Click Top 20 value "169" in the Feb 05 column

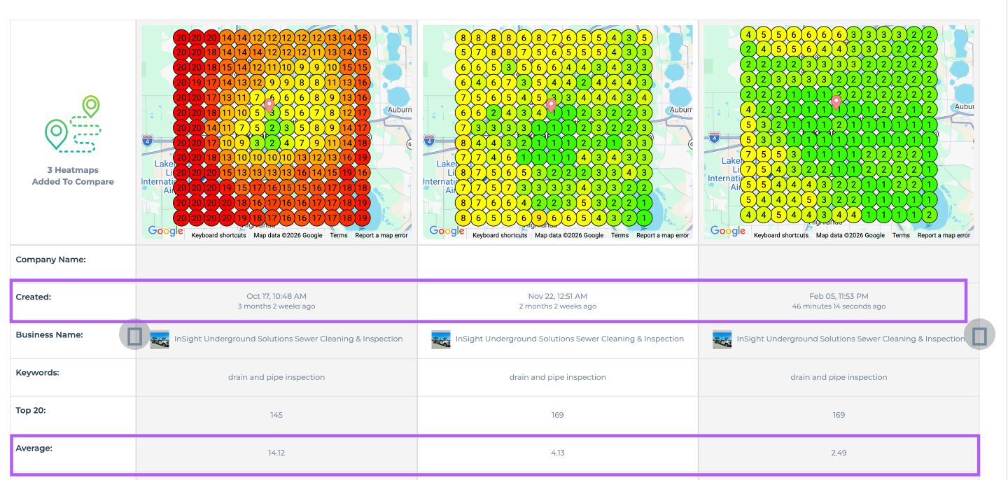coord(839,415)
